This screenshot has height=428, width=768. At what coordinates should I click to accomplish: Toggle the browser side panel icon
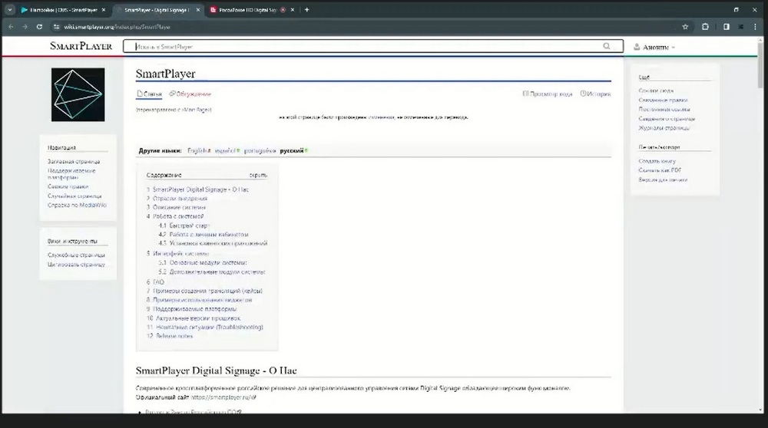pyautogui.click(x=727, y=27)
